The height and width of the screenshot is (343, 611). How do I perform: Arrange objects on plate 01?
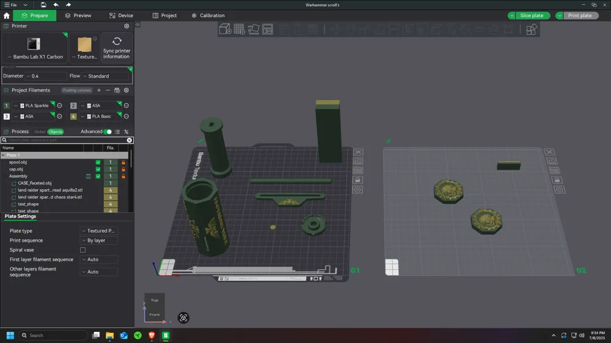point(358,170)
